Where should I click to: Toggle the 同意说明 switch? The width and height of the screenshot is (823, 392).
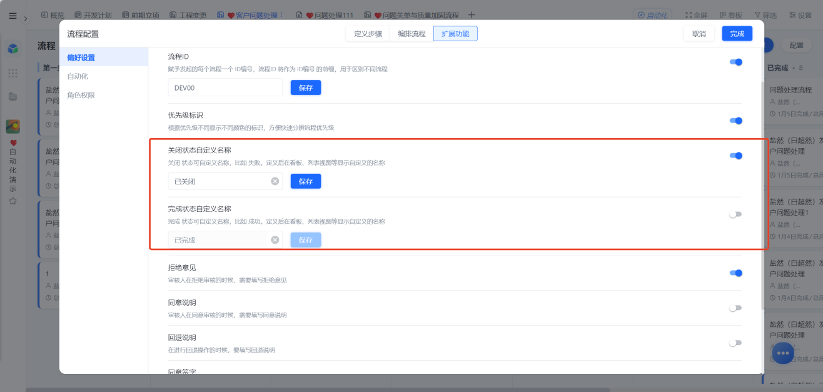pyautogui.click(x=736, y=308)
